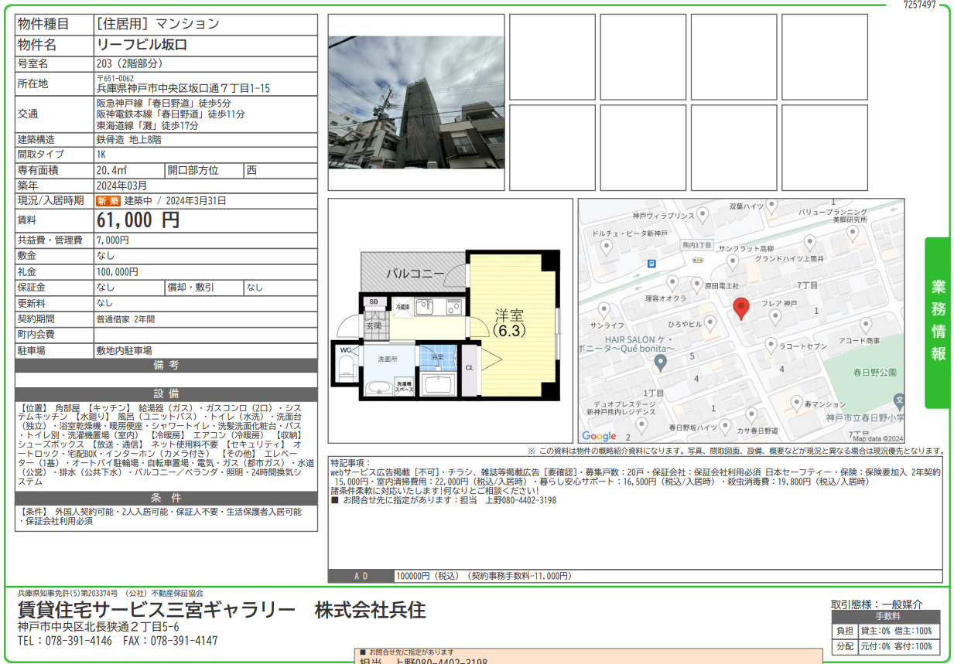Click the key money value 100,000円
This screenshot has height=664, width=954.
[118, 272]
